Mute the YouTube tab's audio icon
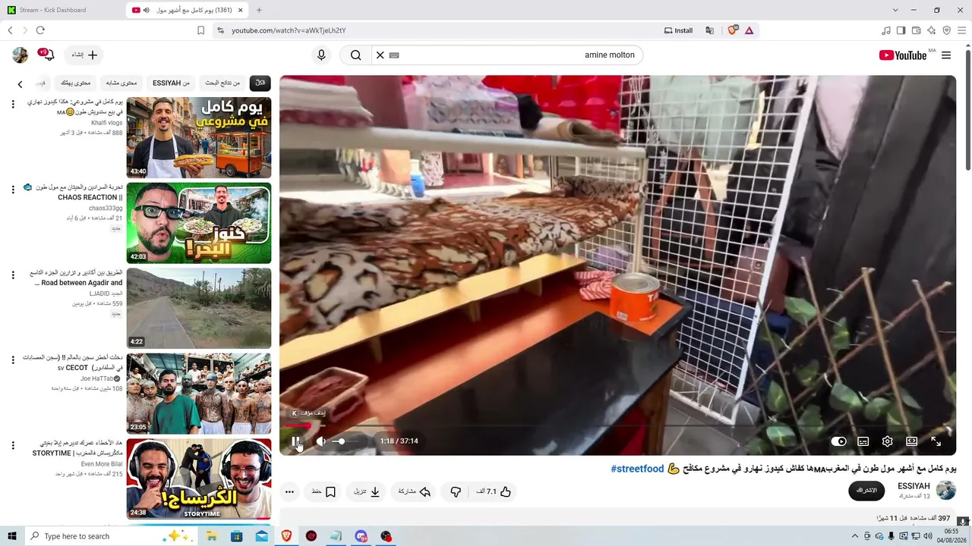 [147, 10]
